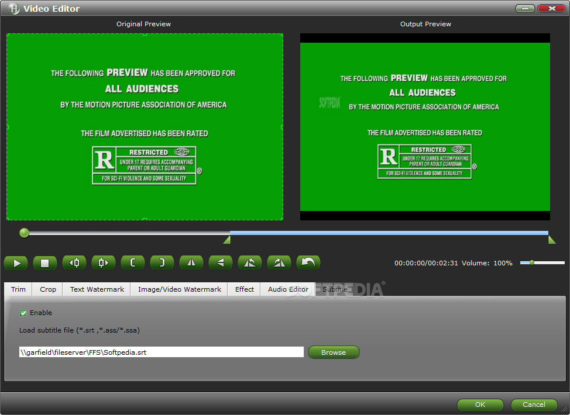Click the blue selected range of the timeline
The height and width of the screenshot is (415, 570).
(389, 233)
